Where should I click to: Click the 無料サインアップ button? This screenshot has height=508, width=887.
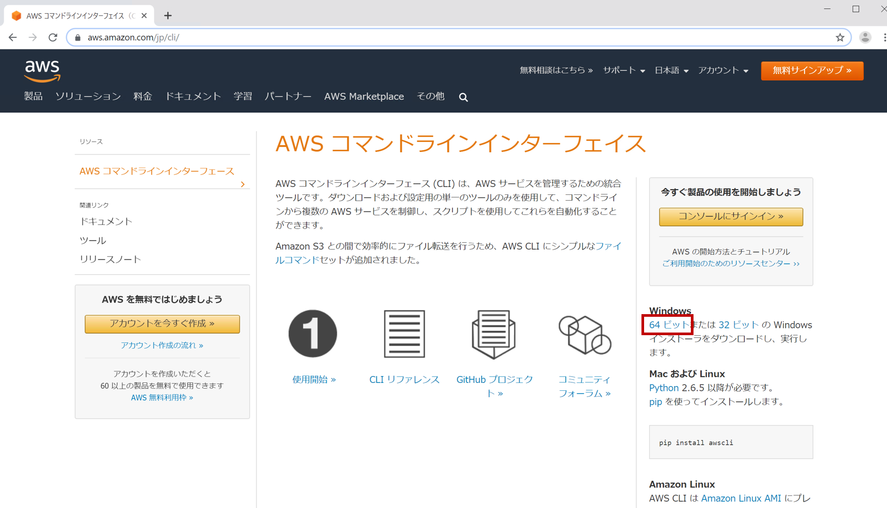click(x=812, y=70)
